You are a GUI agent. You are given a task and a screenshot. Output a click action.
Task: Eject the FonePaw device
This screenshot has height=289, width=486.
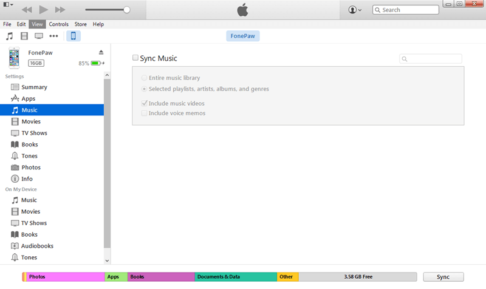point(101,52)
